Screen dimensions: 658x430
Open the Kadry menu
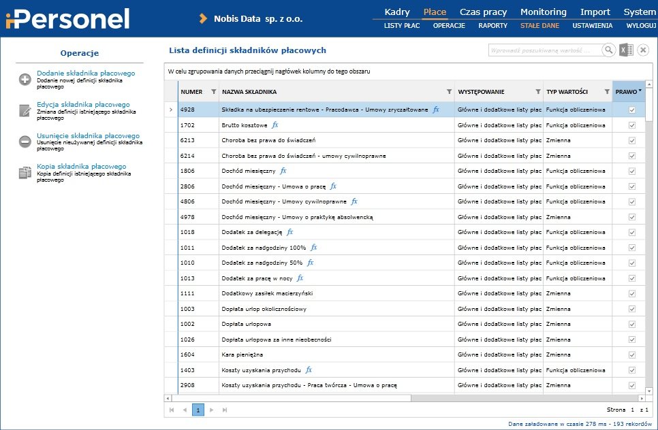(397, 12)
